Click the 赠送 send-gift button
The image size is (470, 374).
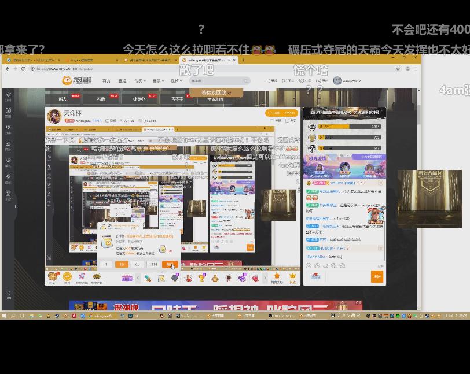(x=171, y=264)
